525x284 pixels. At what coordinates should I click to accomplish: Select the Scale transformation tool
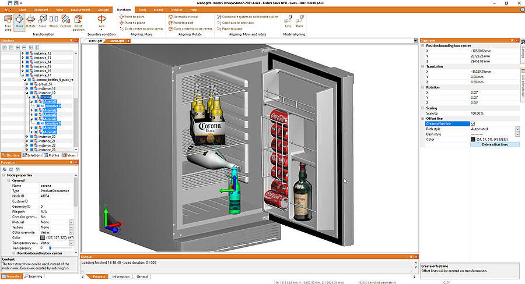[42, 22]
